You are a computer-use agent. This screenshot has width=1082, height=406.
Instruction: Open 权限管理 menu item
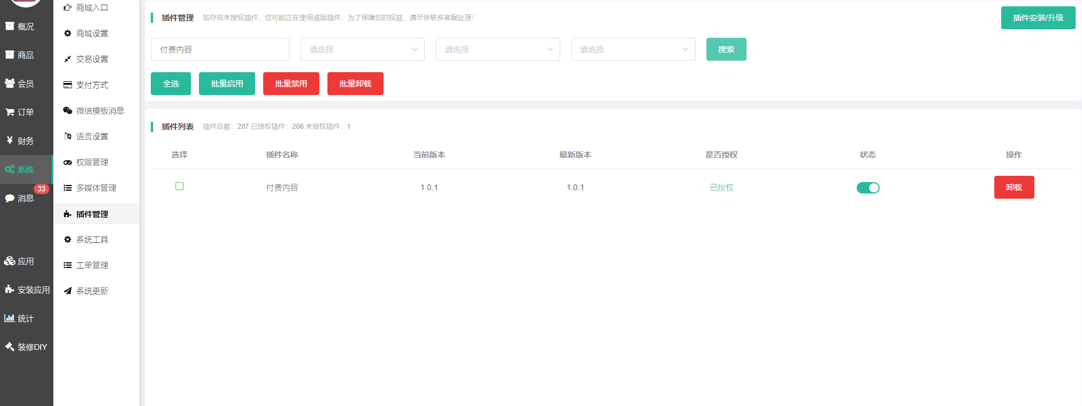[92, 162]
